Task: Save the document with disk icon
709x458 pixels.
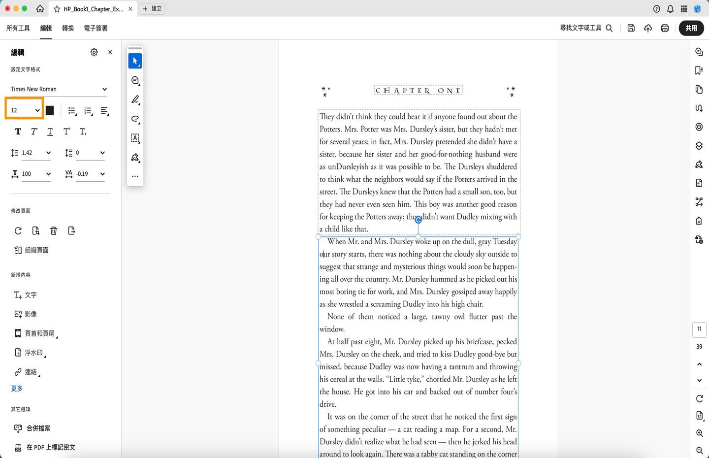Action: click(x=631, y=28)
